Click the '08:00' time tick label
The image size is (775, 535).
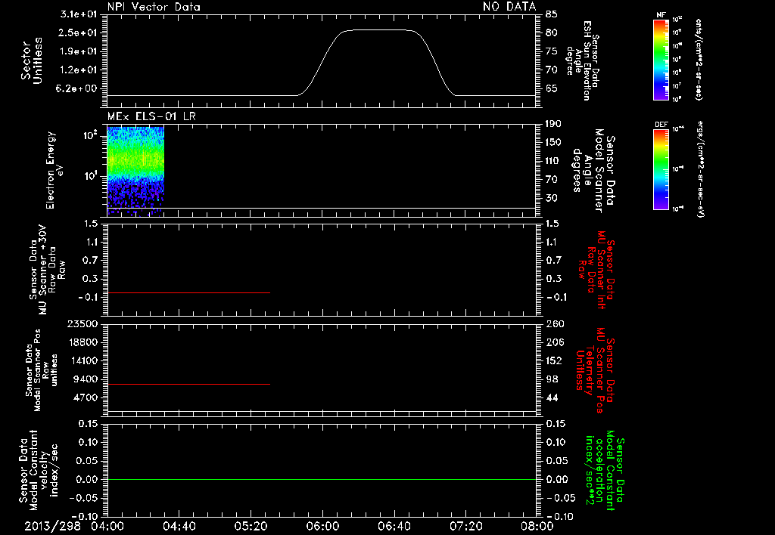(537, 526)
